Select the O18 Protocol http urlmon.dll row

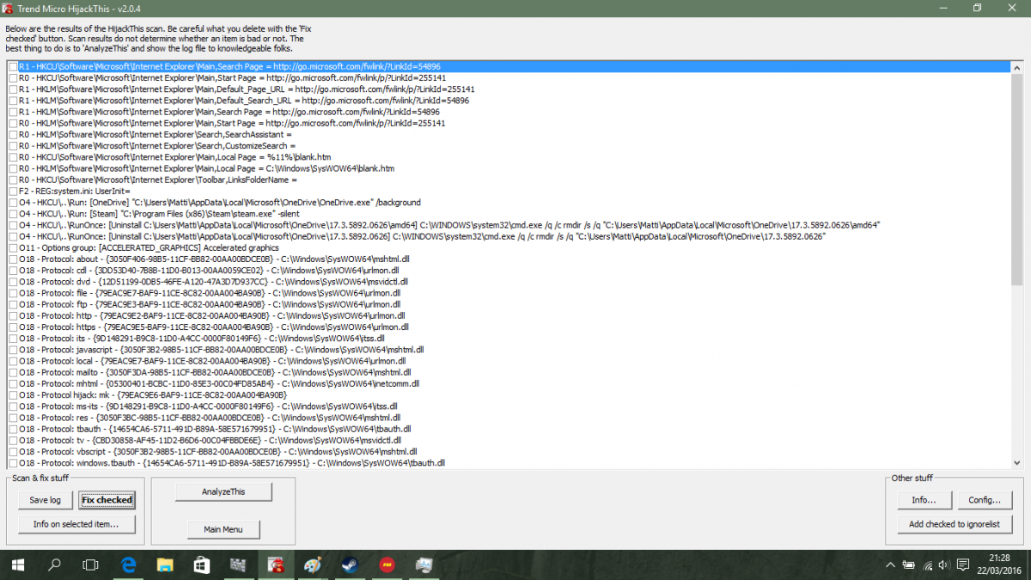508,315
